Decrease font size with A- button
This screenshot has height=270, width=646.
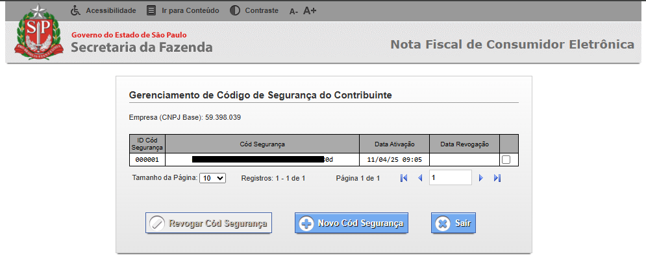coord(293,11)
